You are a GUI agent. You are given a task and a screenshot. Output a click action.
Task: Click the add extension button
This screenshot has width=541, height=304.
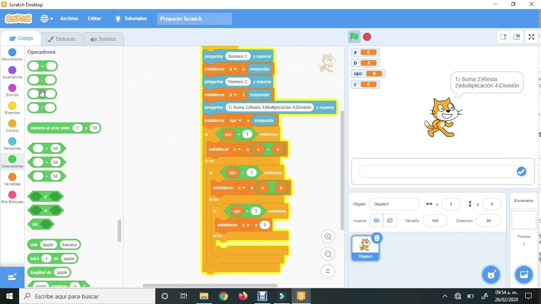click(x=12, y=277)
